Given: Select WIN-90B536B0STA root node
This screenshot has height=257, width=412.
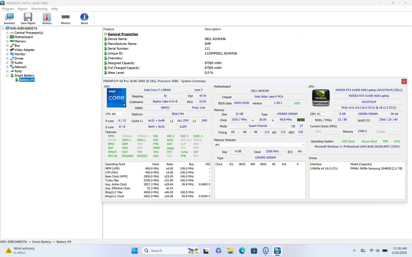Looking at the screenshot, I should click(x=23, y=28).
